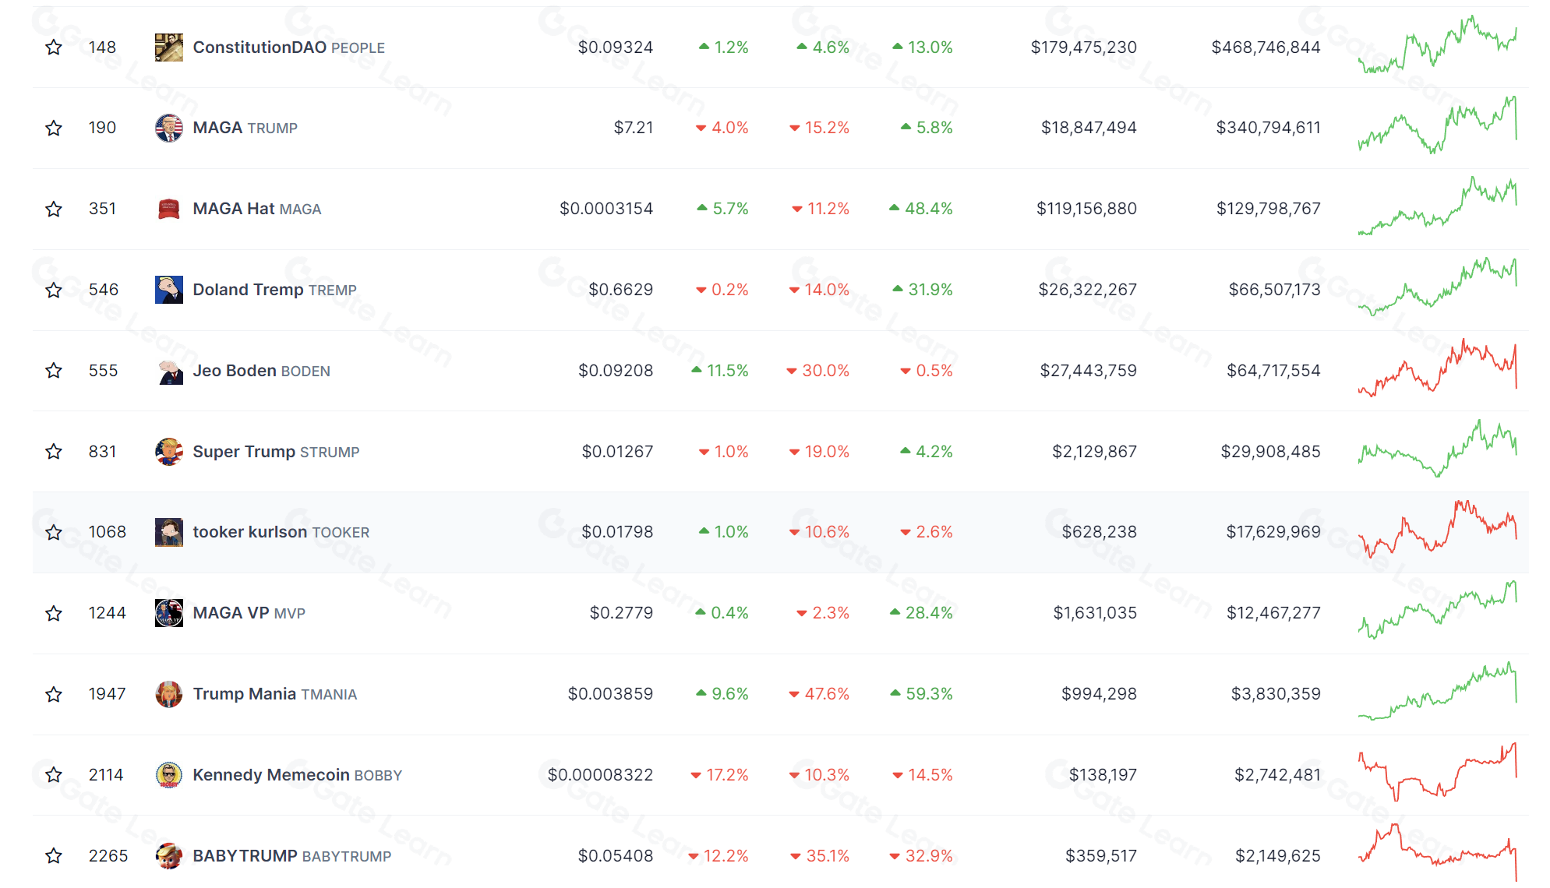1550x888 pixels.
Task: Click the ConstitutionDAO 7-day sparkline chart
Action: 1437,45
